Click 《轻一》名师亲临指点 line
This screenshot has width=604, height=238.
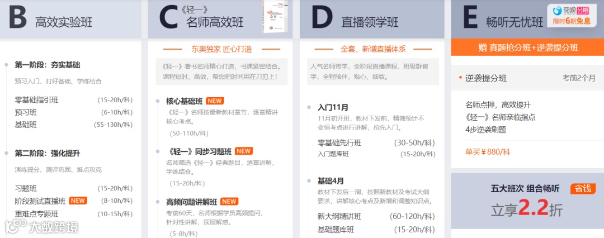[500, 117]
